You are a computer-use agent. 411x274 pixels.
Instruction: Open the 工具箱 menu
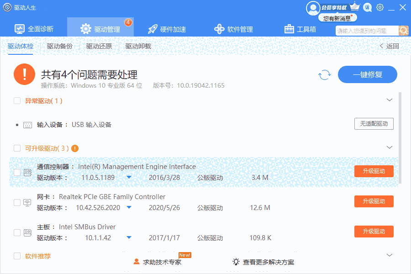pos(300,28)
